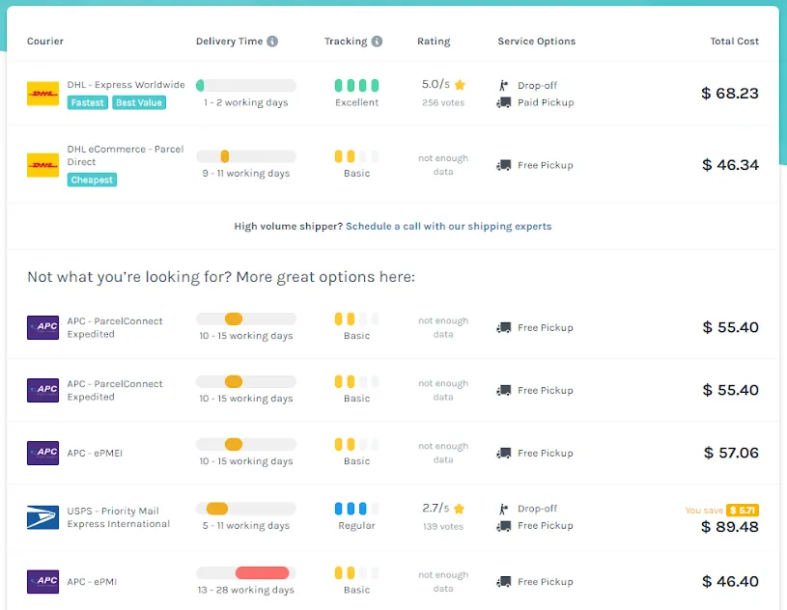
Task: Click the APC ePMEI logo
Action: [x=42, y=453]
